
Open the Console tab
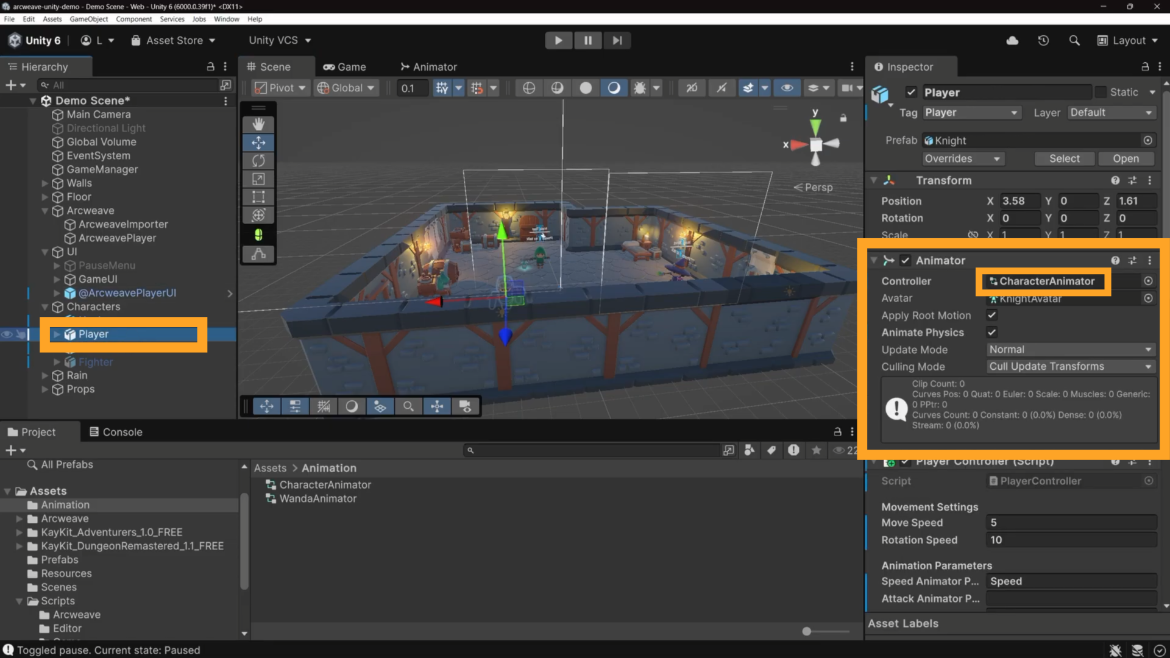click(x=116, y=432)
